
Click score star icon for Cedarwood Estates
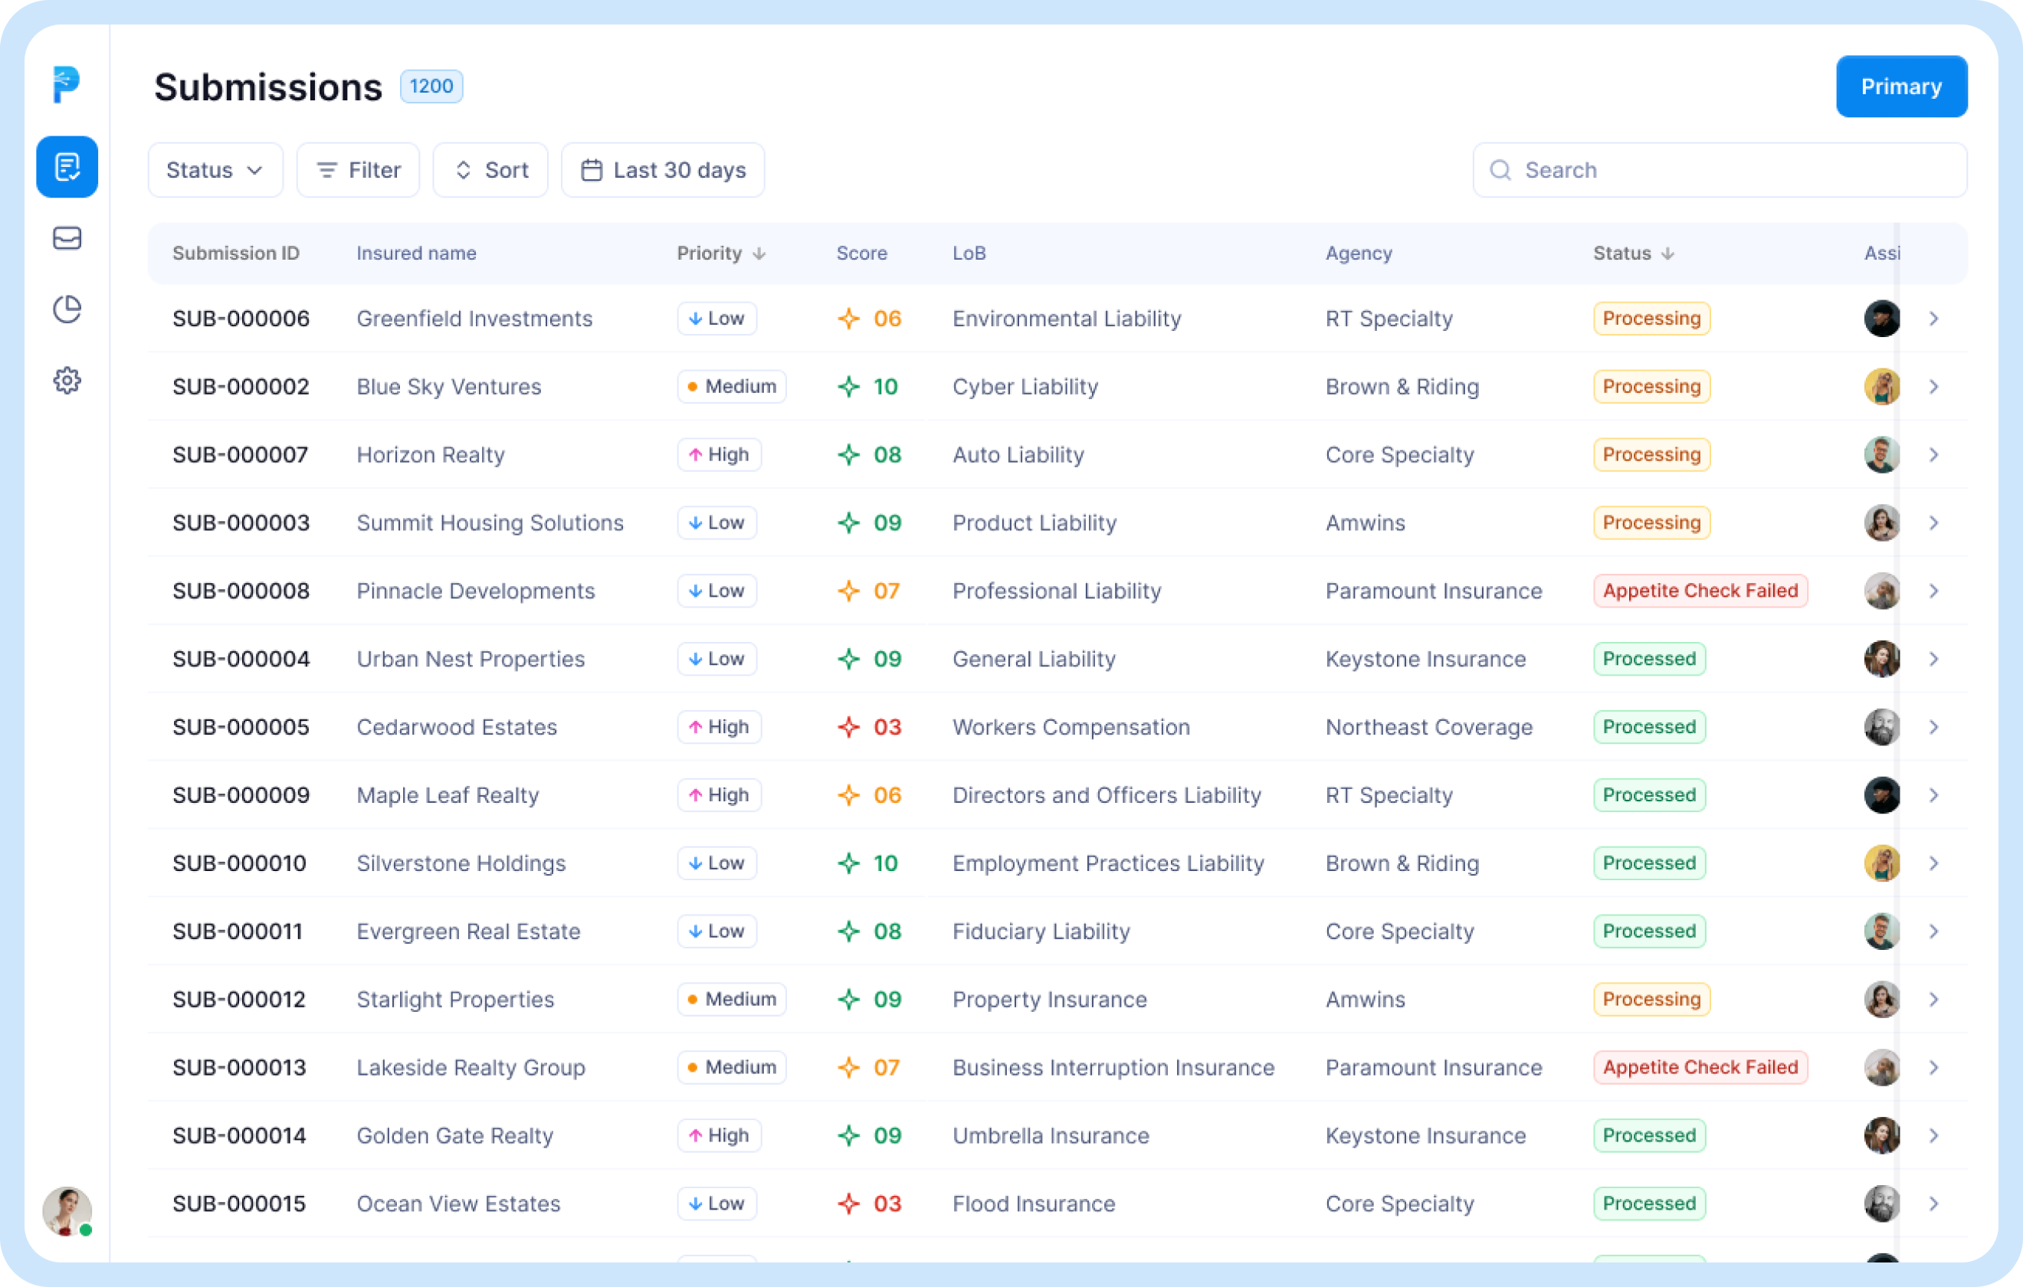point(848,727)
